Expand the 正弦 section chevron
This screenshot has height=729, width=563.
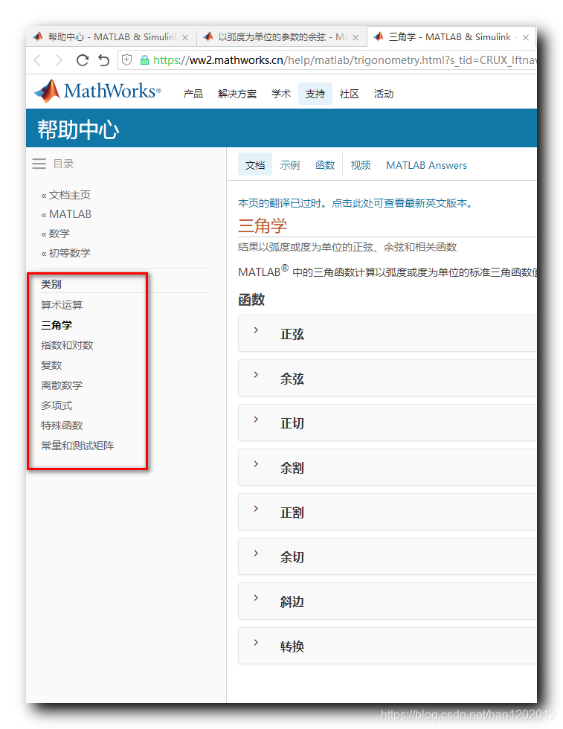256,330
